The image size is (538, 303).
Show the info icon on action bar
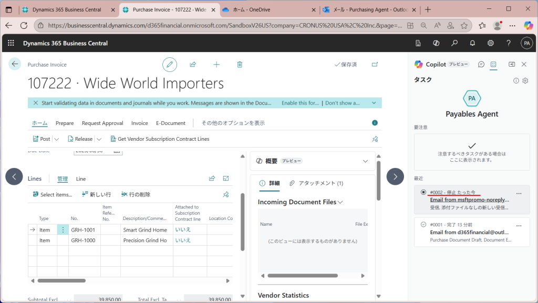tap(375, 123)
